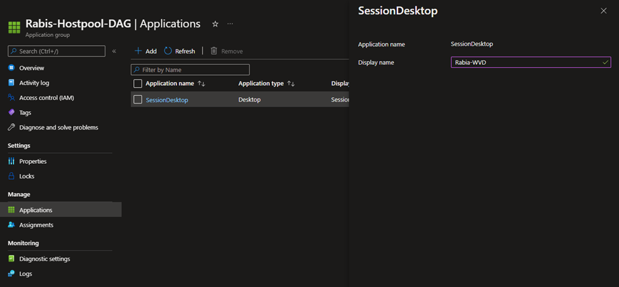Tick the select-all checkbox in table header
619x287 pixels.
click(138, 84)
